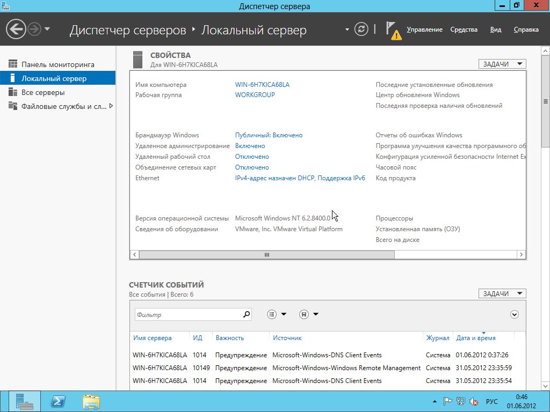The image size is (550, 412).
Task: Sort by Важность column header
Action: (230, 338)
